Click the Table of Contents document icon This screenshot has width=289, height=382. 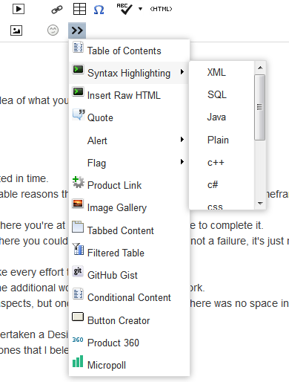(78, 47)
